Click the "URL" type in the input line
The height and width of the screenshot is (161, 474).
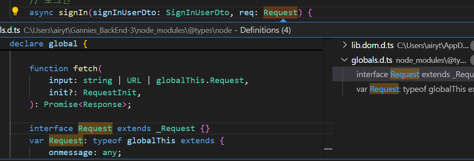click(x=134, y=80)
